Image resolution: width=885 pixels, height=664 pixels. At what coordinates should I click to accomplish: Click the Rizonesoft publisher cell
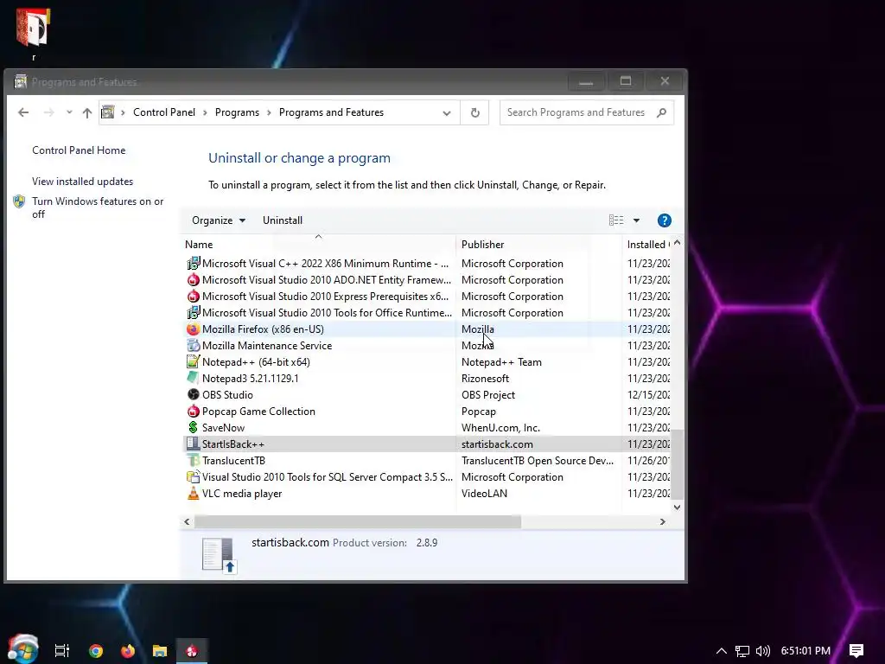tap(485, 379)
